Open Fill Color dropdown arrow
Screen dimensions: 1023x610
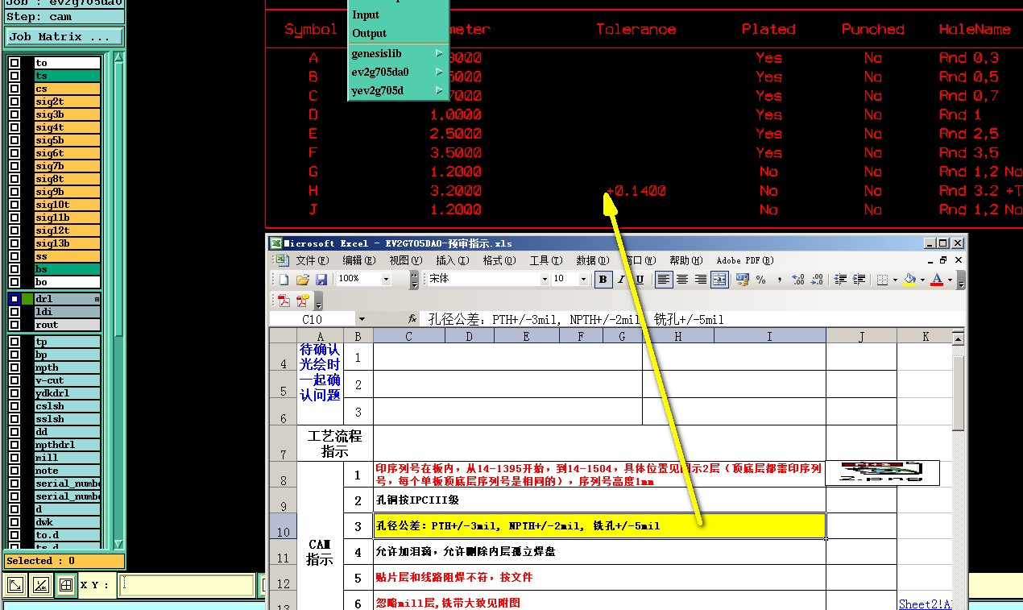click(922, 280)
